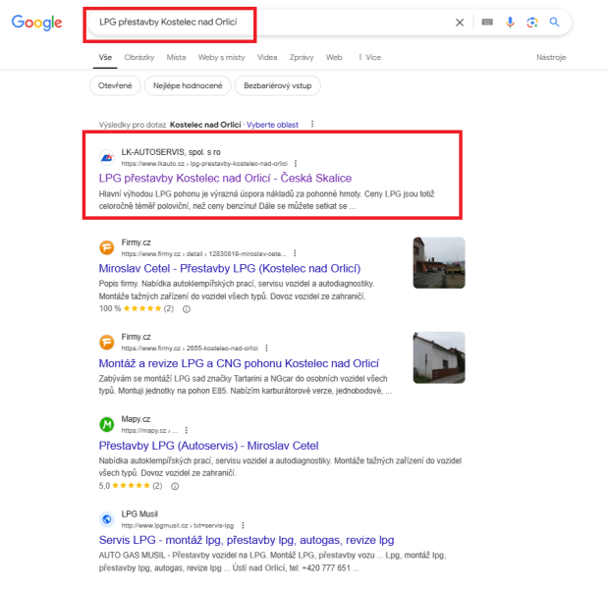Switch to the Web tab

pos(334,57)
